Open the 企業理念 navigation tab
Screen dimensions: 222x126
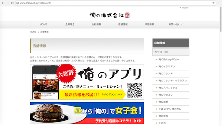pyautogui.click(x=70, y=24)
